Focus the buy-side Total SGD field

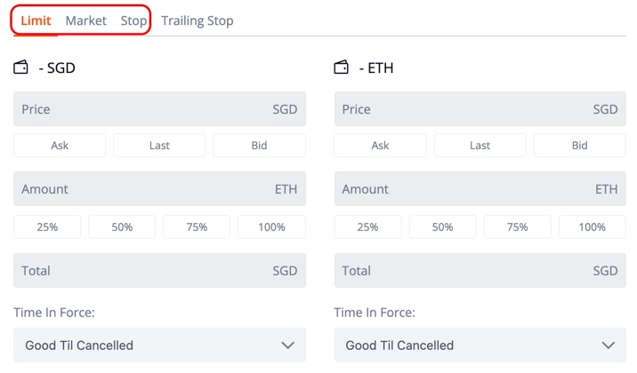click(159, 270)
